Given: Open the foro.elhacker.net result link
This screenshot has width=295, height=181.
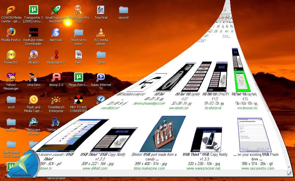Looking at the screenshot, I should click(x=213, y=108).
